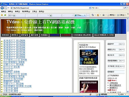
Task: Open sidebar link 三明治先生
Action: click(x=114, y=83)
